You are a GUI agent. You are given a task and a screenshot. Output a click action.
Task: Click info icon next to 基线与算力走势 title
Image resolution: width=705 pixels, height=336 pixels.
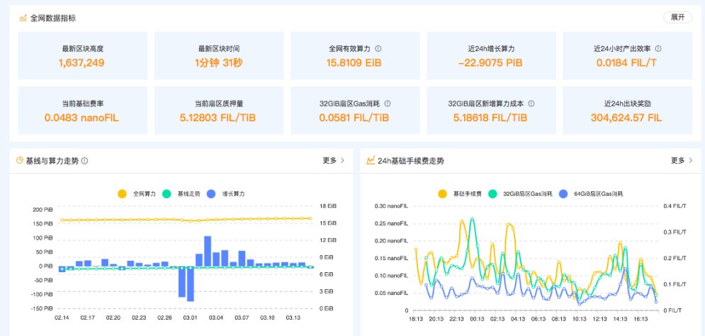(x=85, y=161)
